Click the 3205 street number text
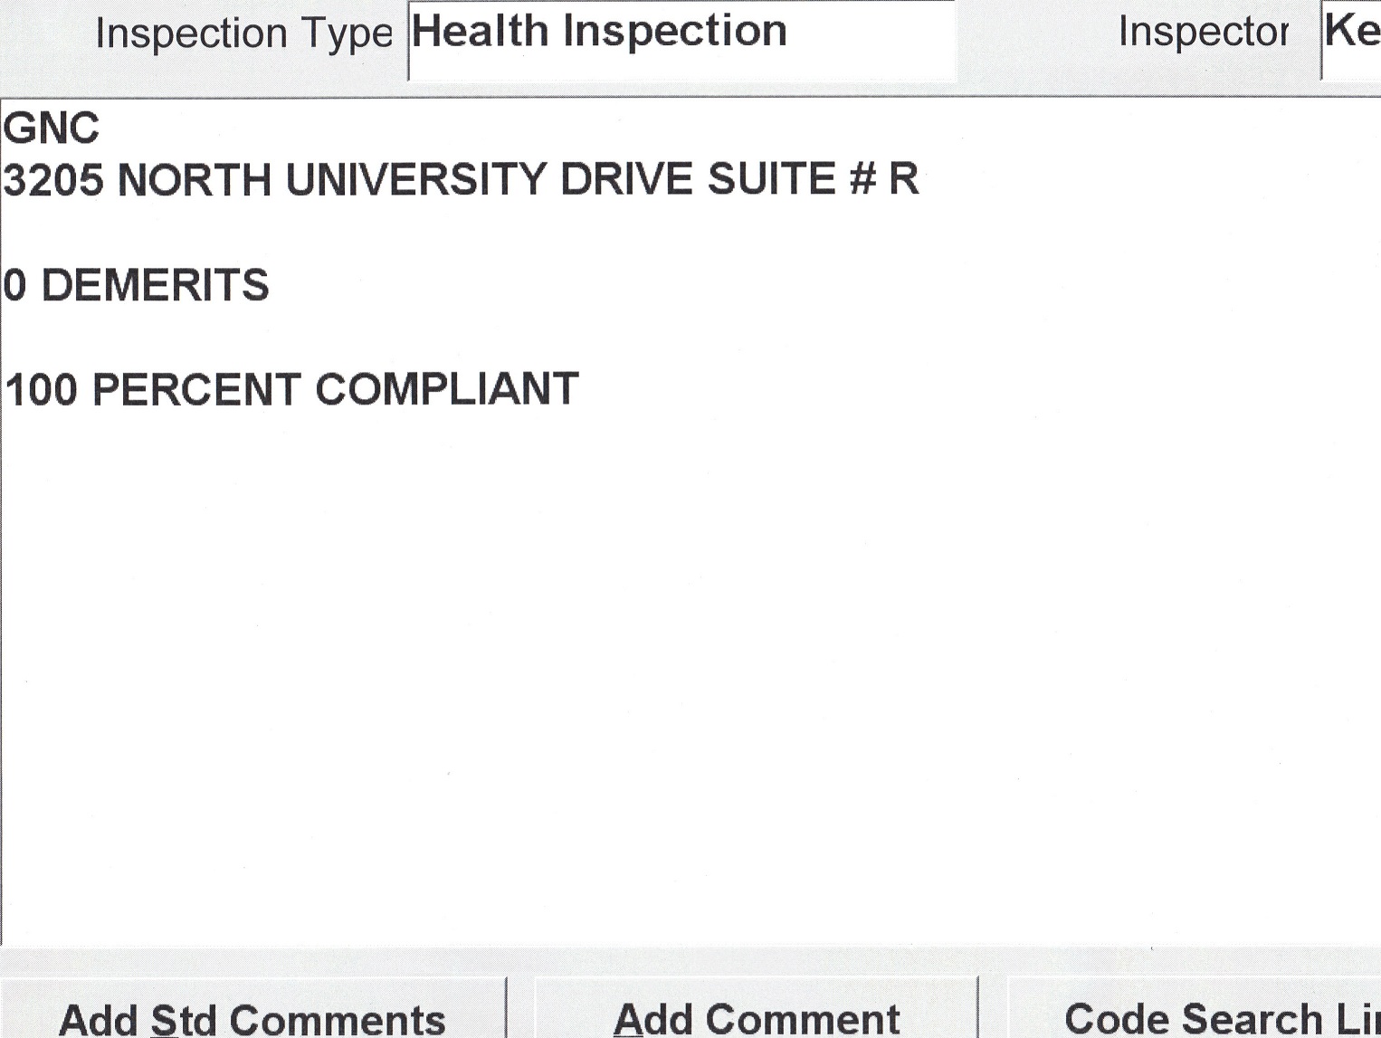1381x1038 pixels. [53, 180]
